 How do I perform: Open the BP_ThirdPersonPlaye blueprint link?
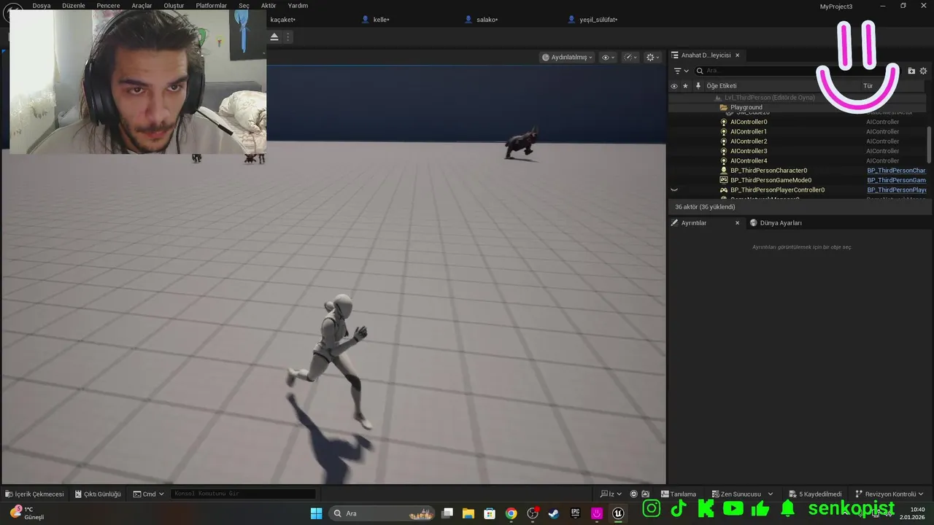[x=896, y=190]
